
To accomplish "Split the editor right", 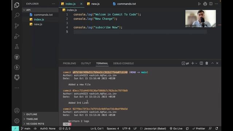I will click(x=211, y=4).
